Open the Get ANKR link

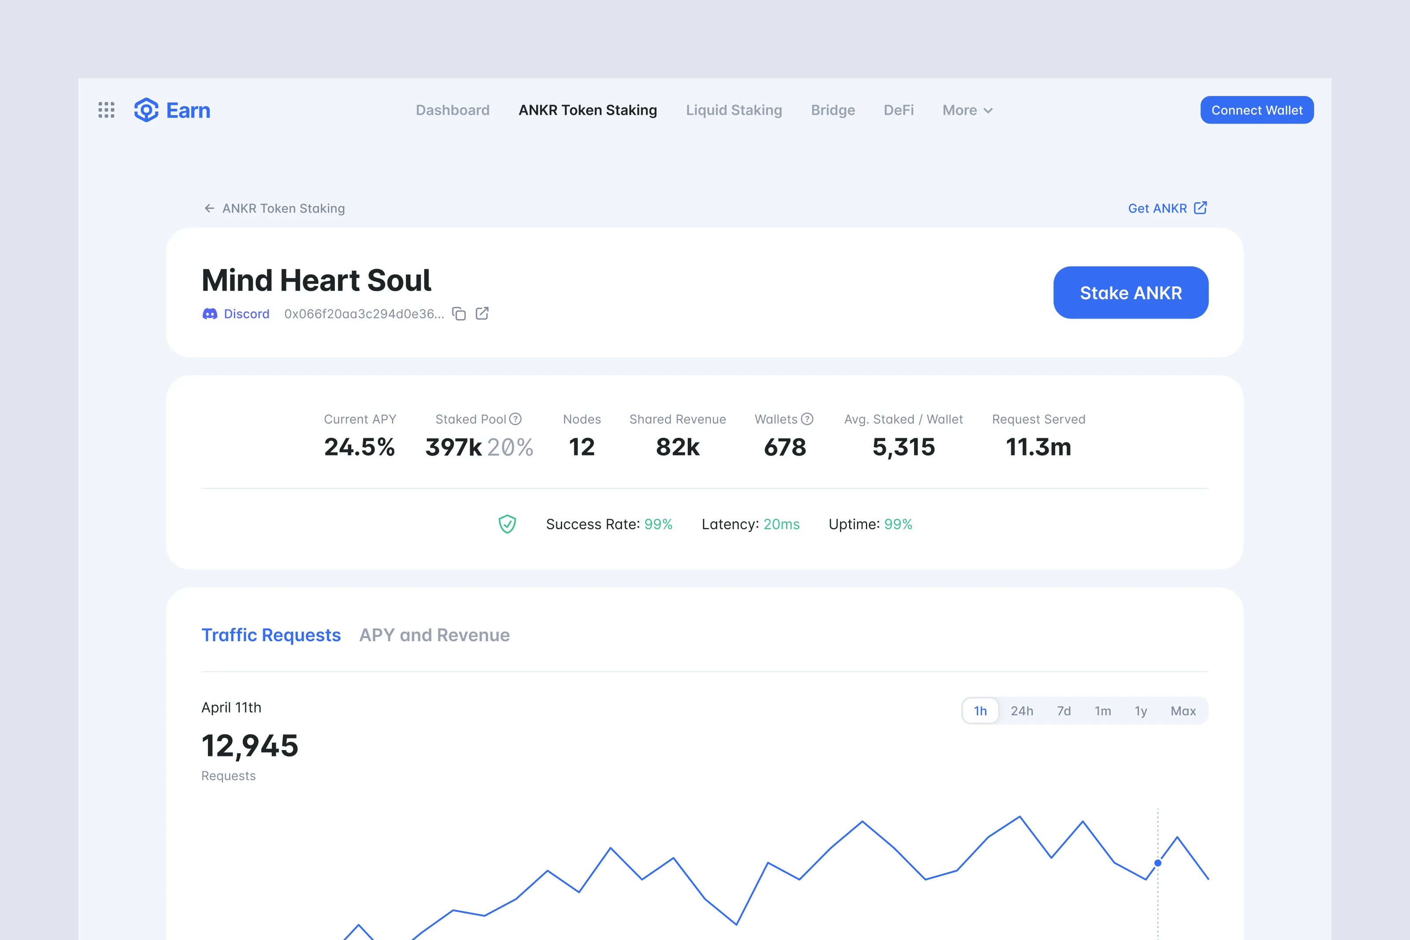pyautogui.click(x=1167, y=208)
